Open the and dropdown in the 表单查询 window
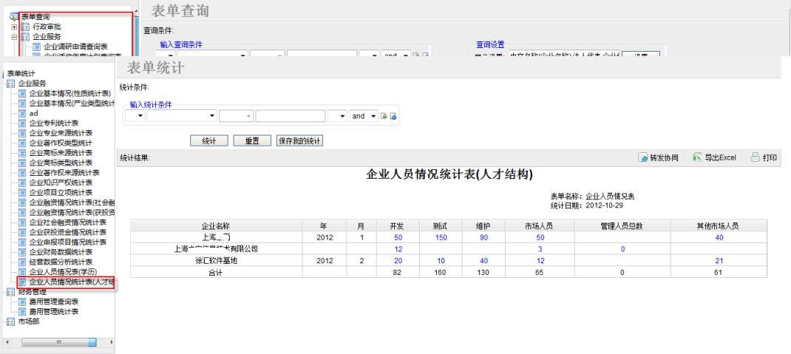 click(396, 54)
